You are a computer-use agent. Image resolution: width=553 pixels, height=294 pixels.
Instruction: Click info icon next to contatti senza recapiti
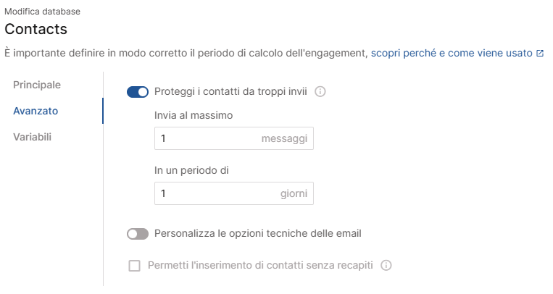[x=386, y=265]
